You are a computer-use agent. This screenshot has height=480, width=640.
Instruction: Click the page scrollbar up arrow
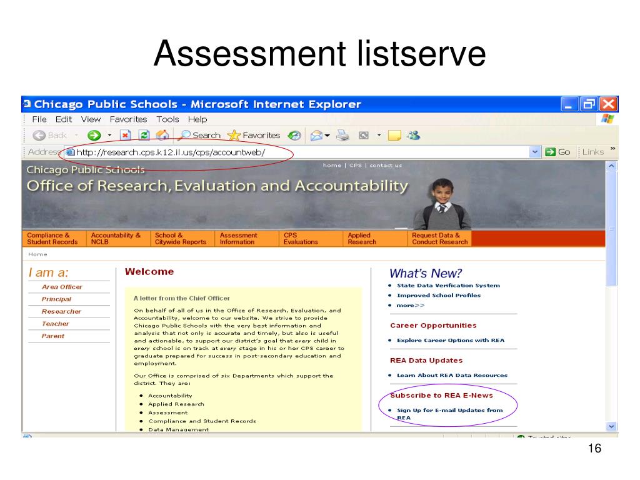(611, 166)
